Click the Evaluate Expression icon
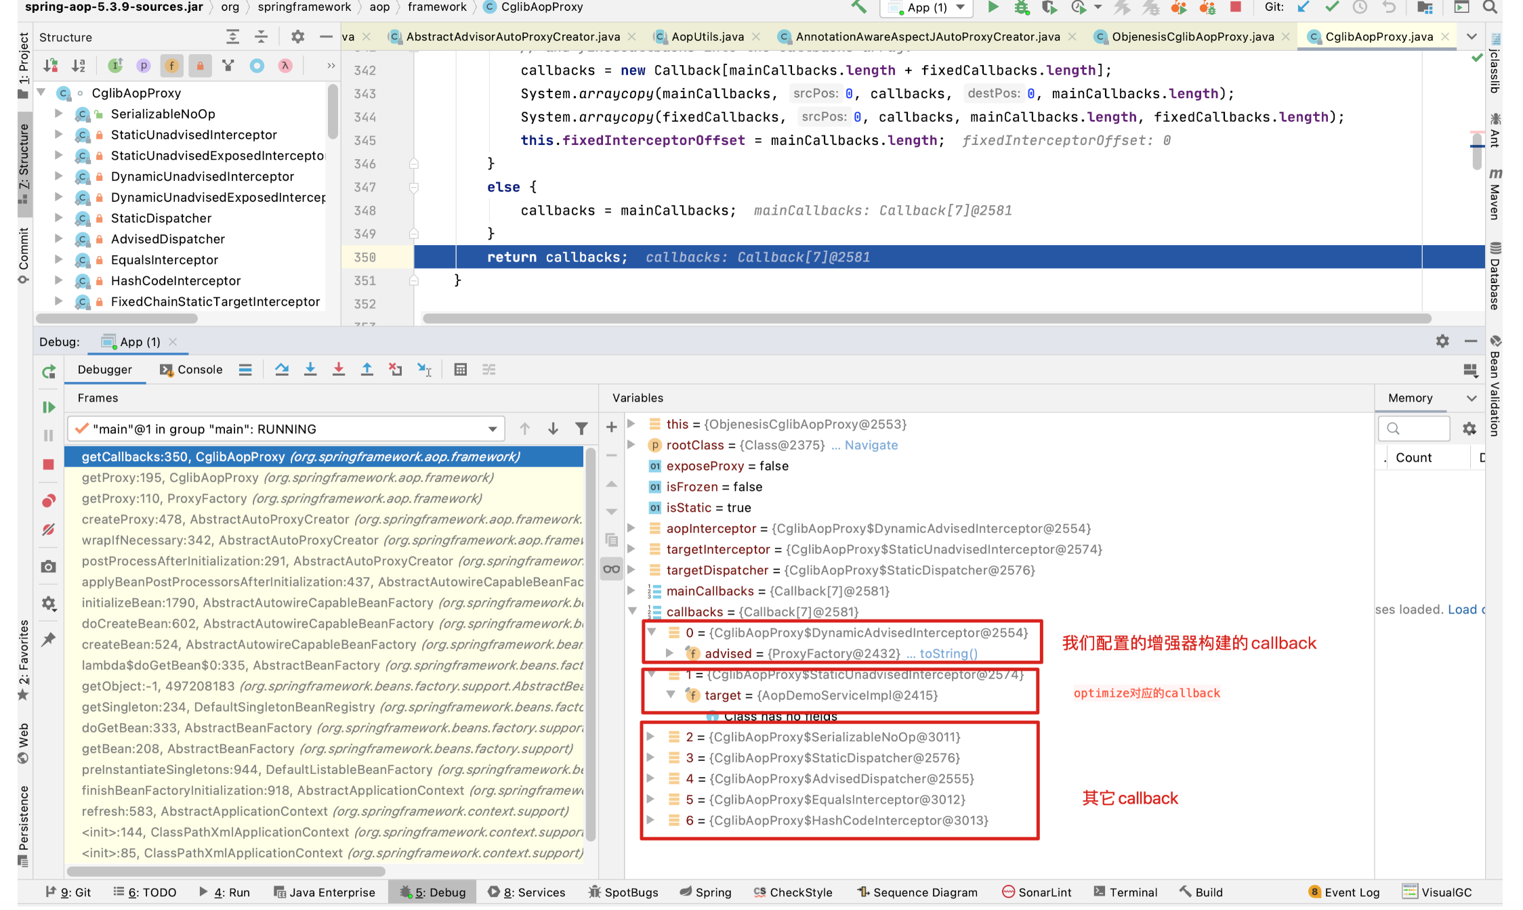 coord(459,372)
